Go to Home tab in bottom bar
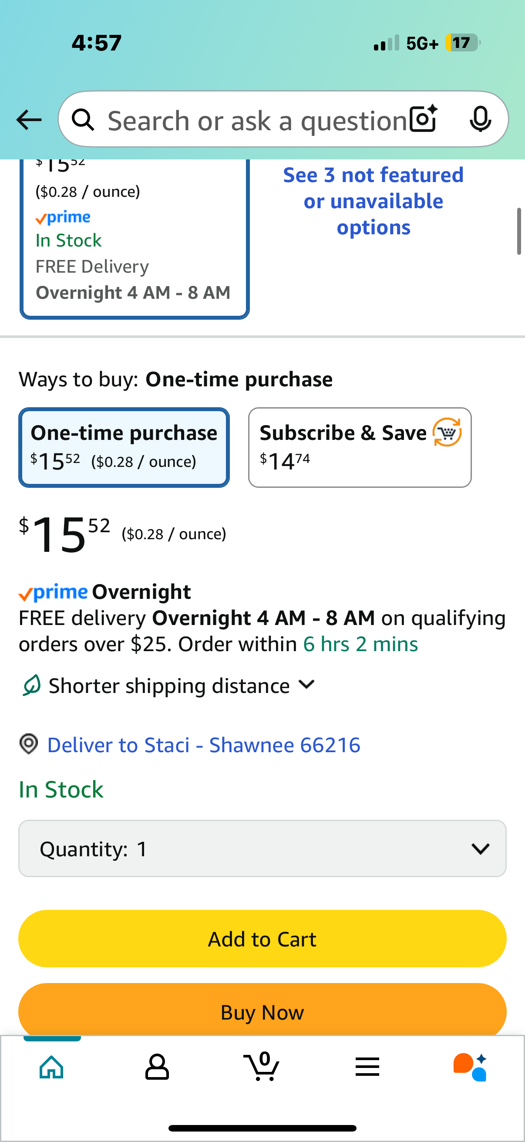 (52, 1067)
